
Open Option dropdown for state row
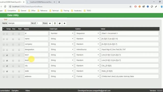click(87, 71)
